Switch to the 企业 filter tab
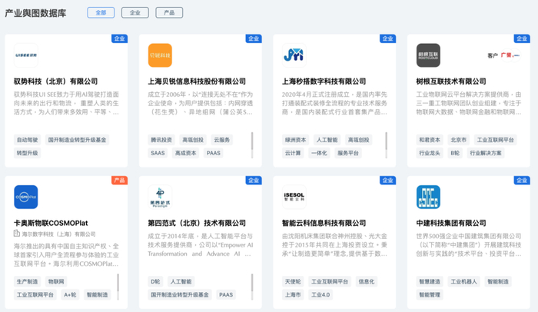 tap(134, 13)
